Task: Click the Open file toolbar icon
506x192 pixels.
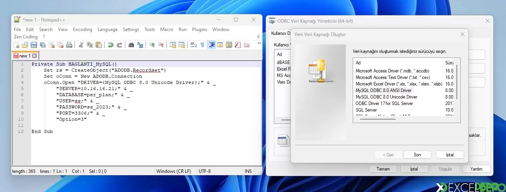Action: coord(25,45)
